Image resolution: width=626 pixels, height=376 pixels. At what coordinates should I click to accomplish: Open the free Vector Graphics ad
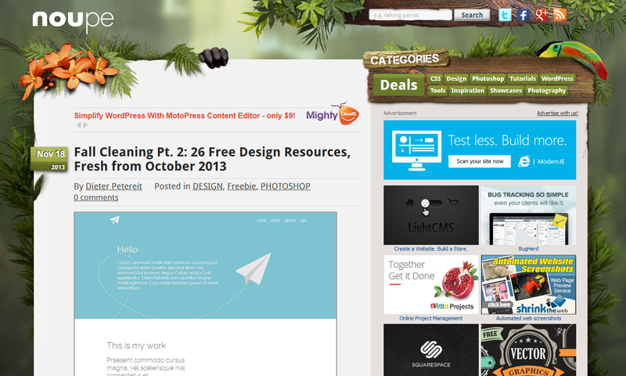tap(528, 350)
